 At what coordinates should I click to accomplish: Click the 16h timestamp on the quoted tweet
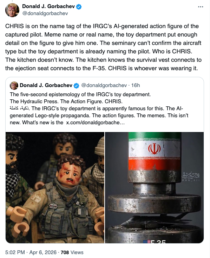[136, 85]
